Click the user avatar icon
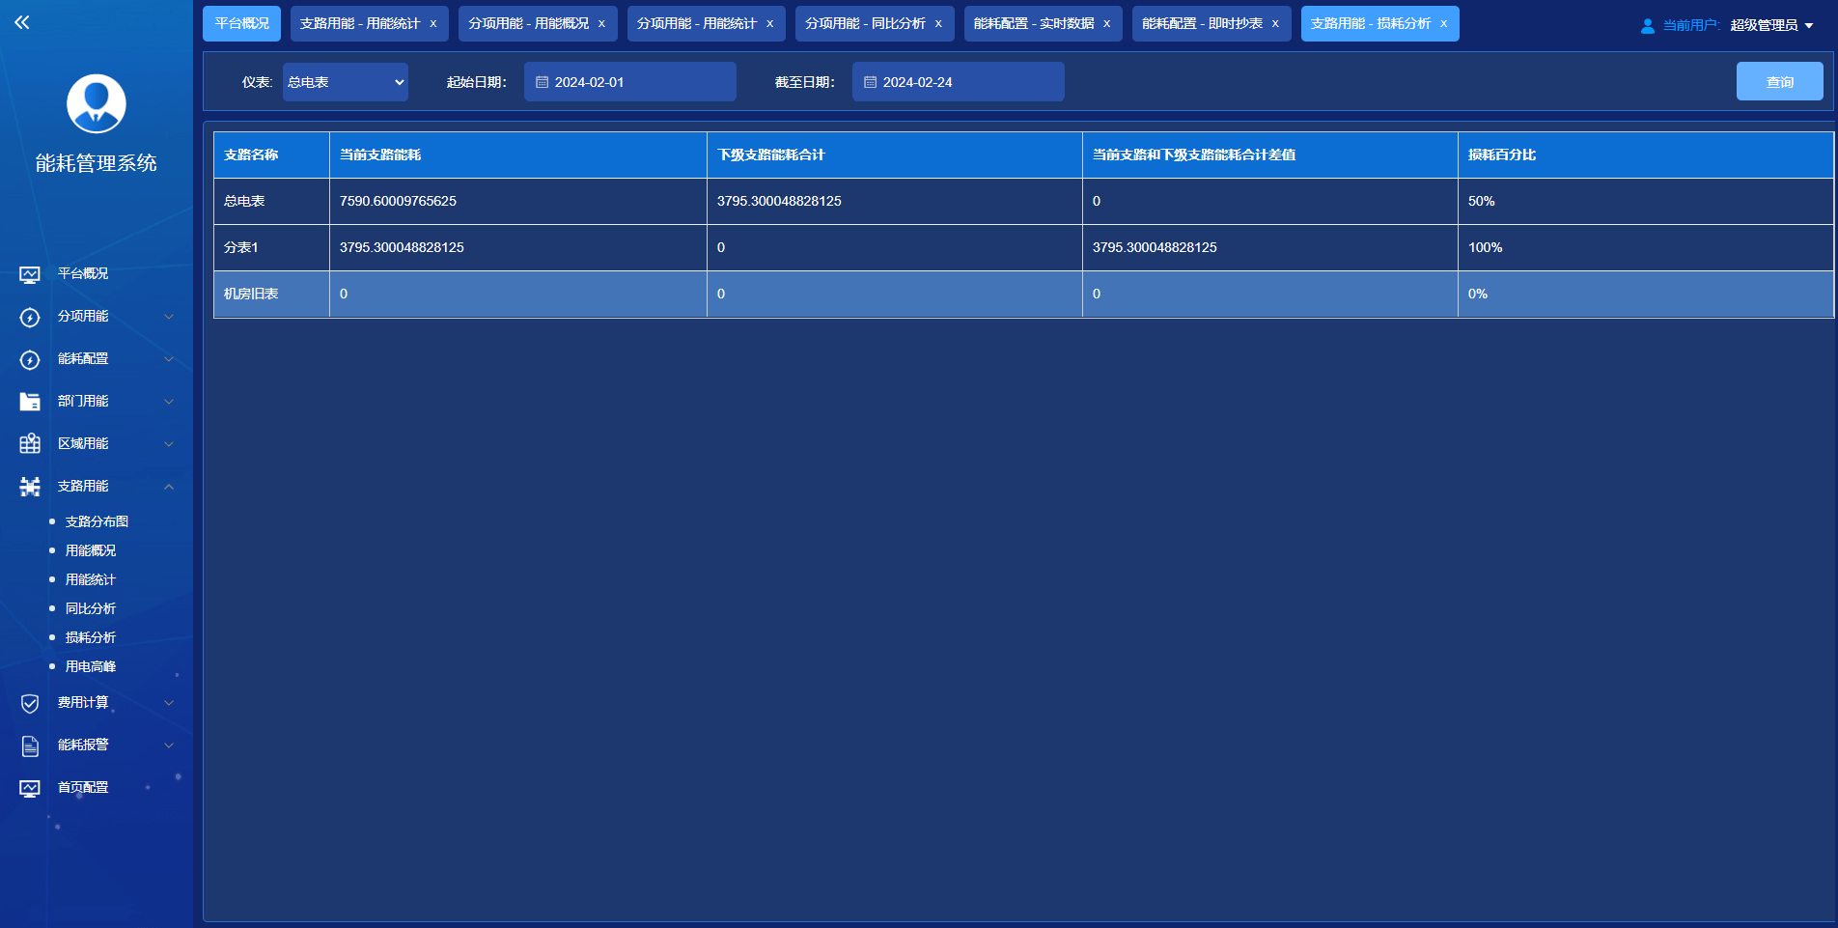 (x=97, y=103)
